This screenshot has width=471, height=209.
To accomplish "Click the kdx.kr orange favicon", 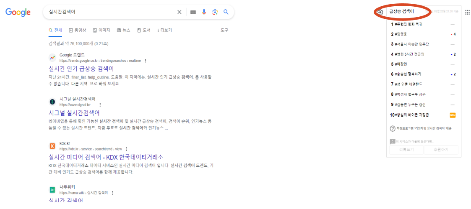I will point(52,146).
